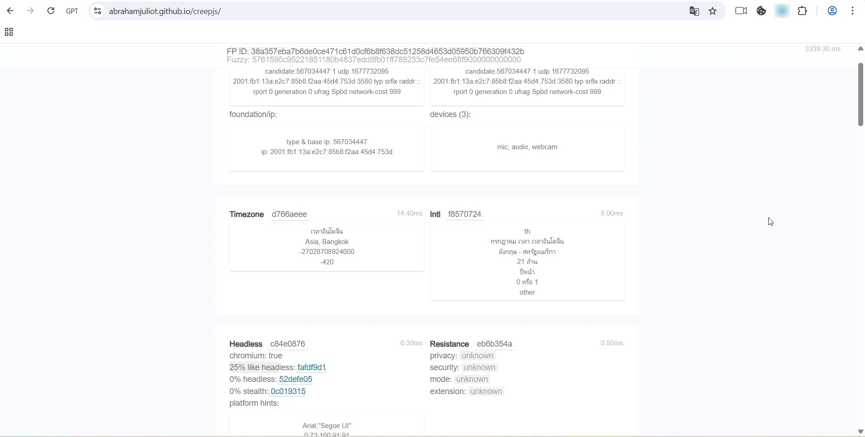Reload the current page
The width and height of the screenshot is (865, 437).
coord(51,11)
